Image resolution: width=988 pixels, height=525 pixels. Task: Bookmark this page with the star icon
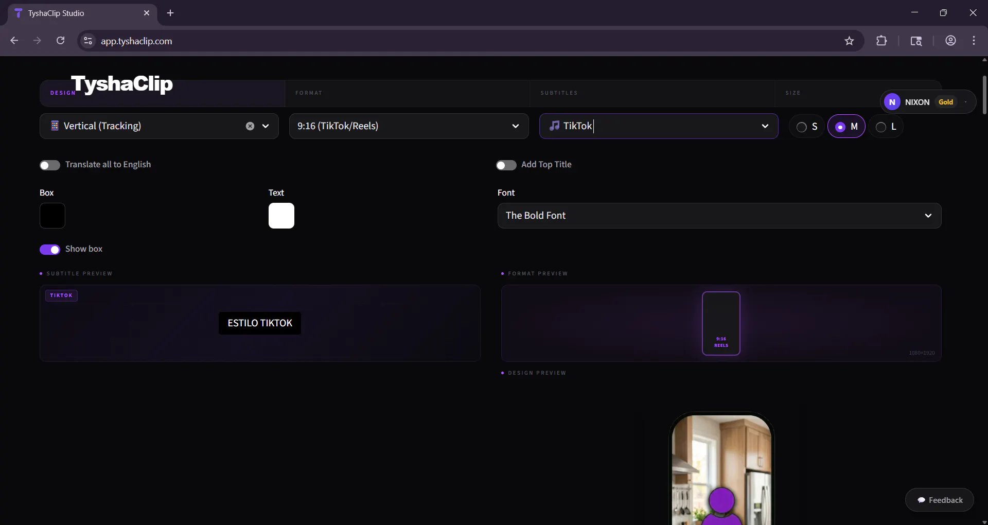point(850,41)
